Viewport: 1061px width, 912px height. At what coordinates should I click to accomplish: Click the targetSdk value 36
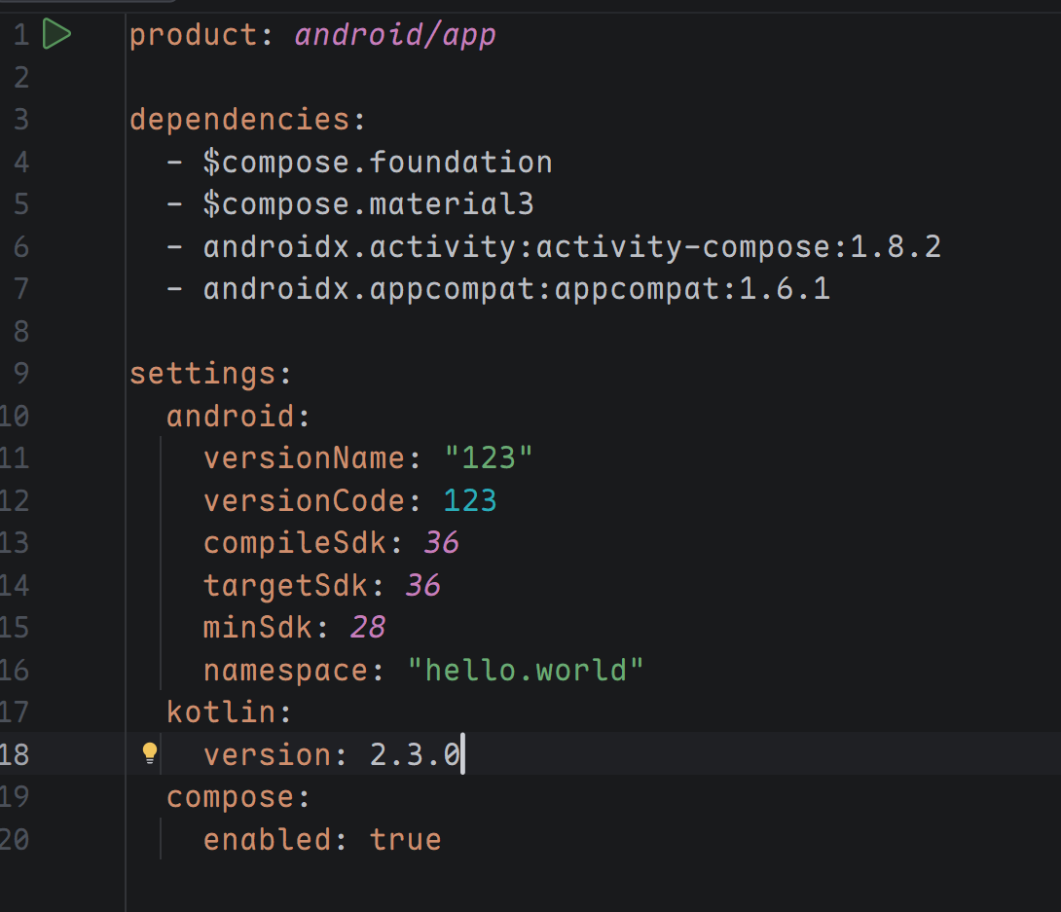[x=422, y=585]
